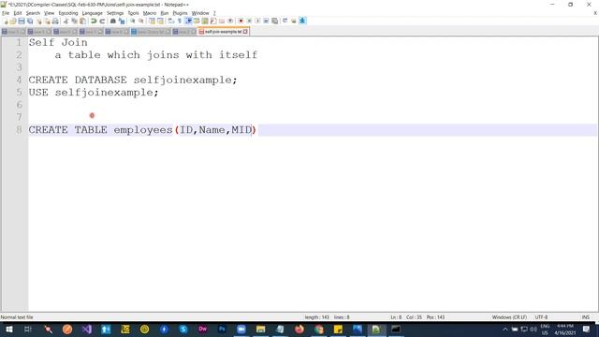Screen dimensions: 599x337
Task: Open Firefox from the taskbar
Action: pos(299,329)
